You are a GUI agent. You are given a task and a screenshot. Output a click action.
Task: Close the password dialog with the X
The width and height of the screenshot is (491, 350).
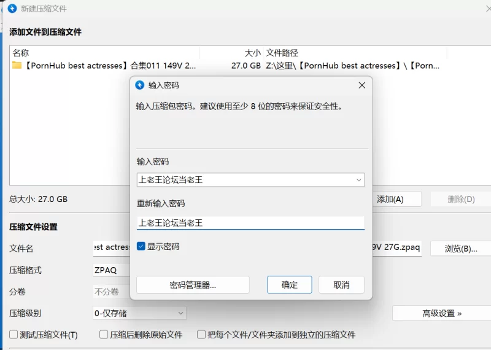362,85
